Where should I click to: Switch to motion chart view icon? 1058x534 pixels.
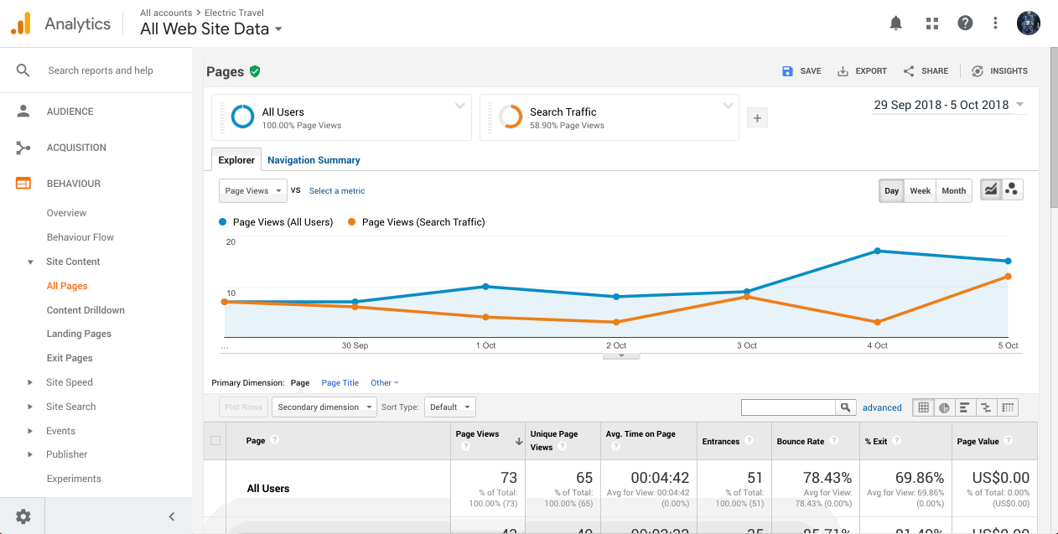point(1012,190)
